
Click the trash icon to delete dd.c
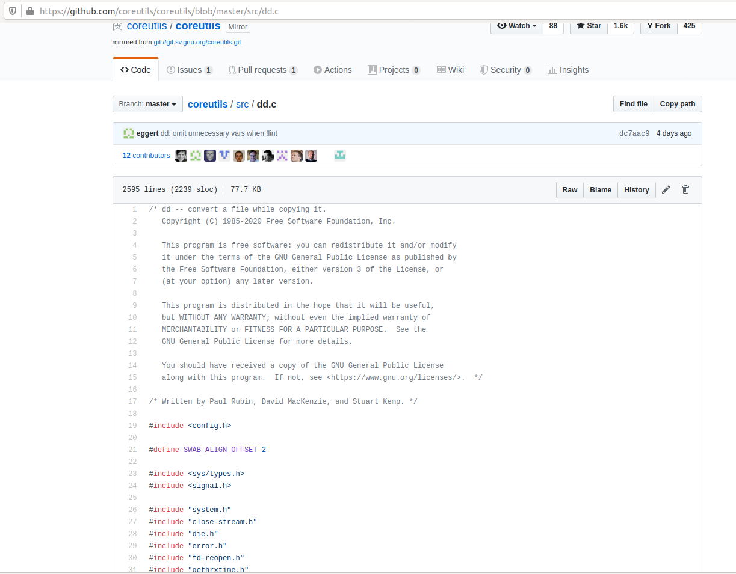(685, 190)
